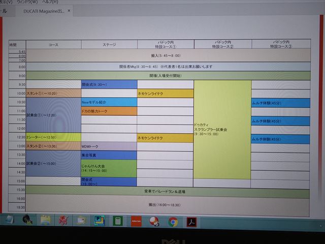Viewport: 325px width, 244px height.
Task: Click the Newモデル紹介 cell
Action: 109,102
